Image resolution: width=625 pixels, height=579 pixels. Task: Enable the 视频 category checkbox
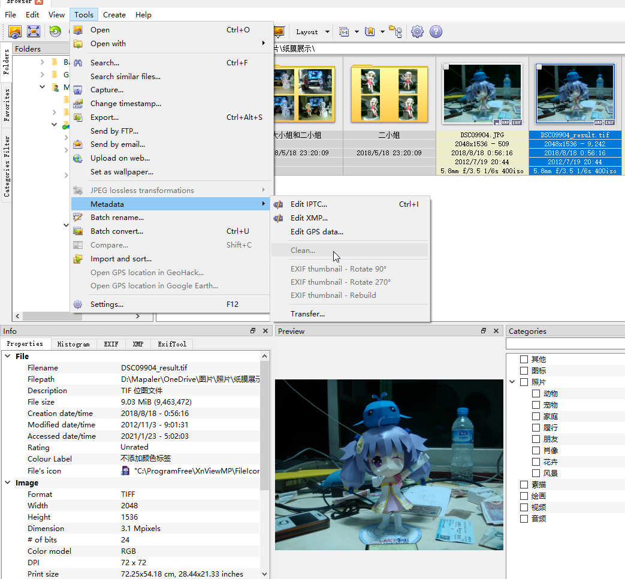(524, 508)
